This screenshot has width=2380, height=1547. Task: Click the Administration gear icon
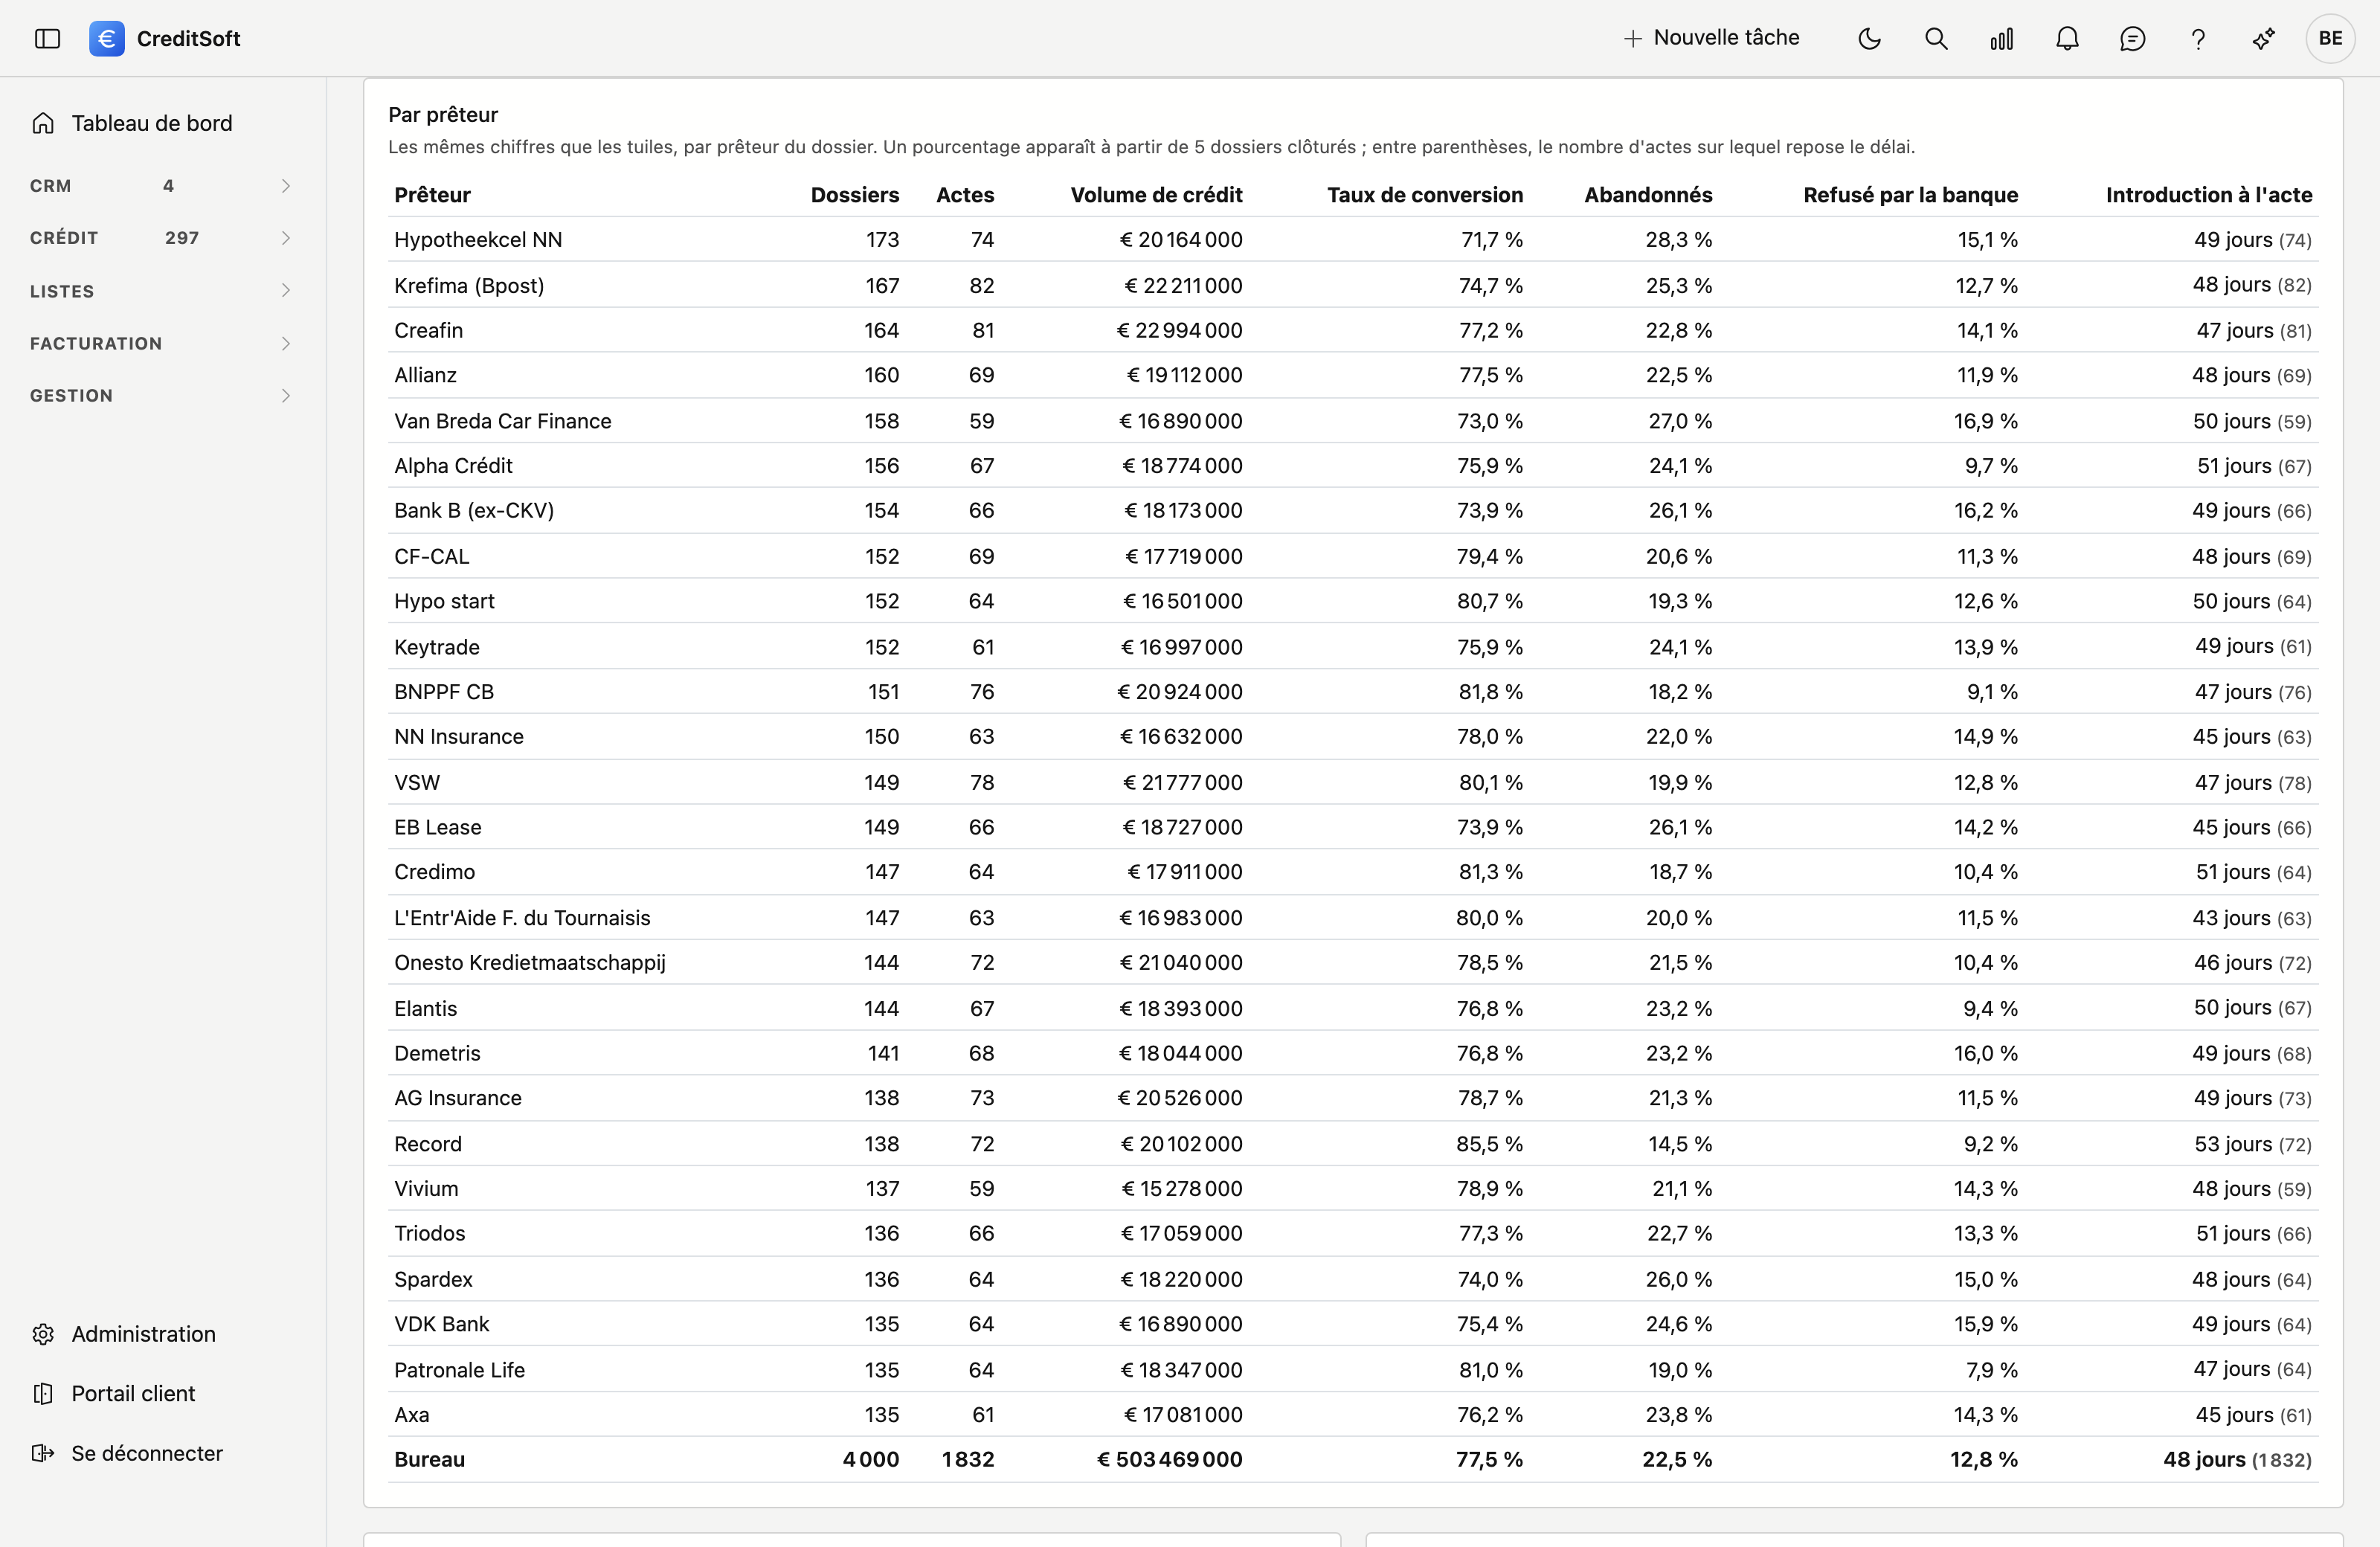43,1334
